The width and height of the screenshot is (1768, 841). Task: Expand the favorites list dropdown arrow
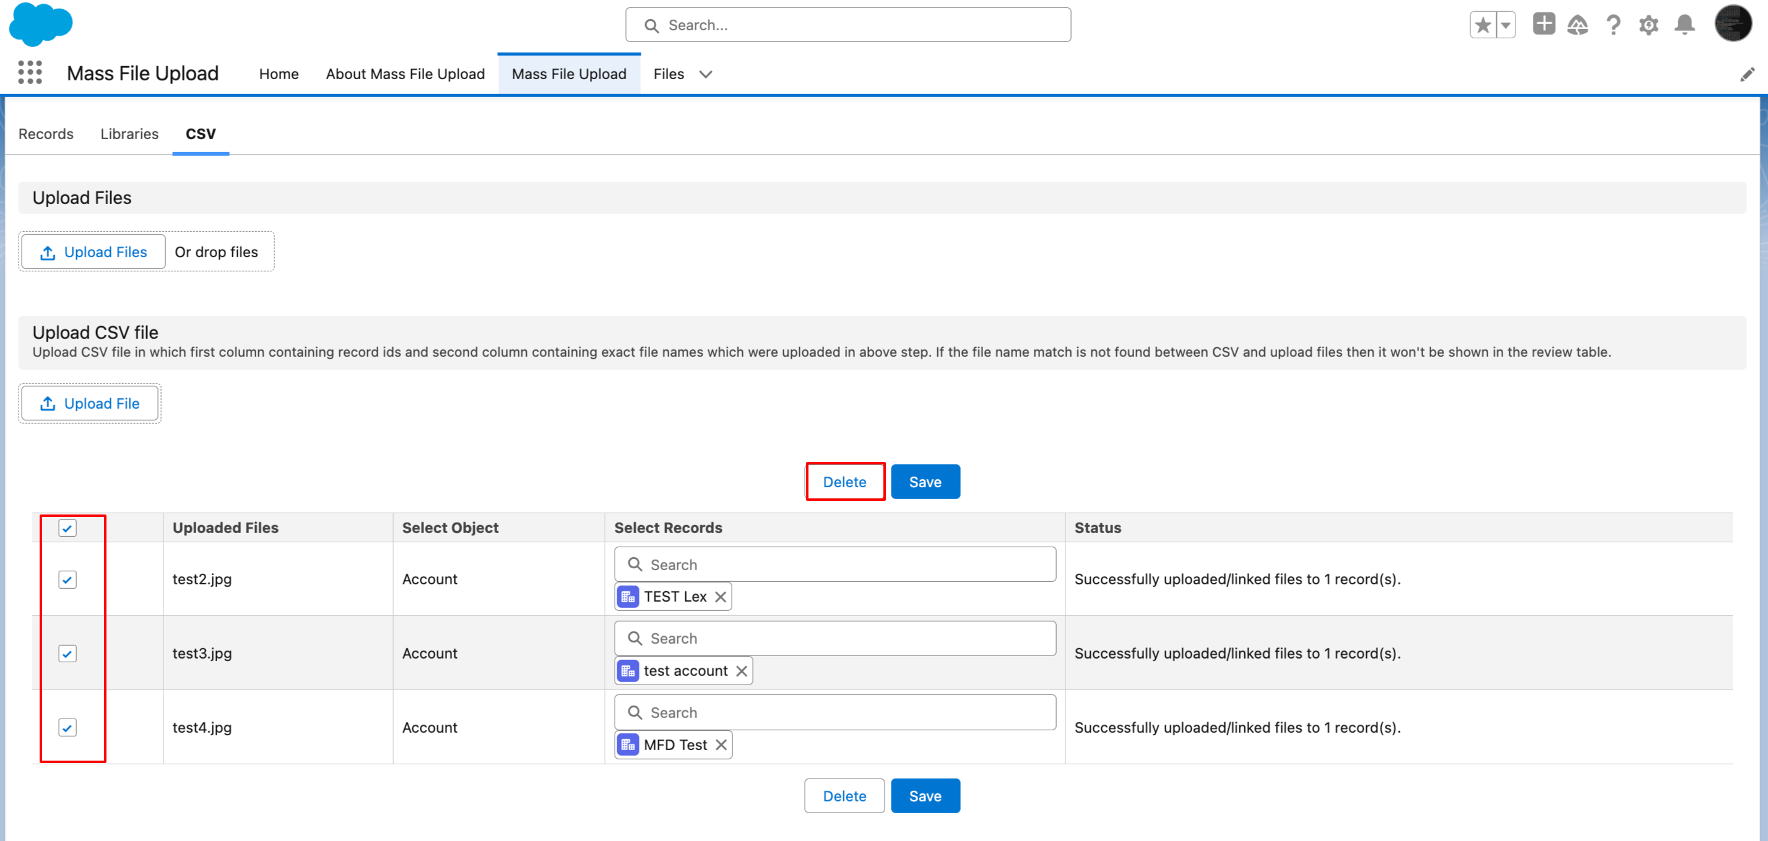pyautogui.click(x=1506, y=25)
